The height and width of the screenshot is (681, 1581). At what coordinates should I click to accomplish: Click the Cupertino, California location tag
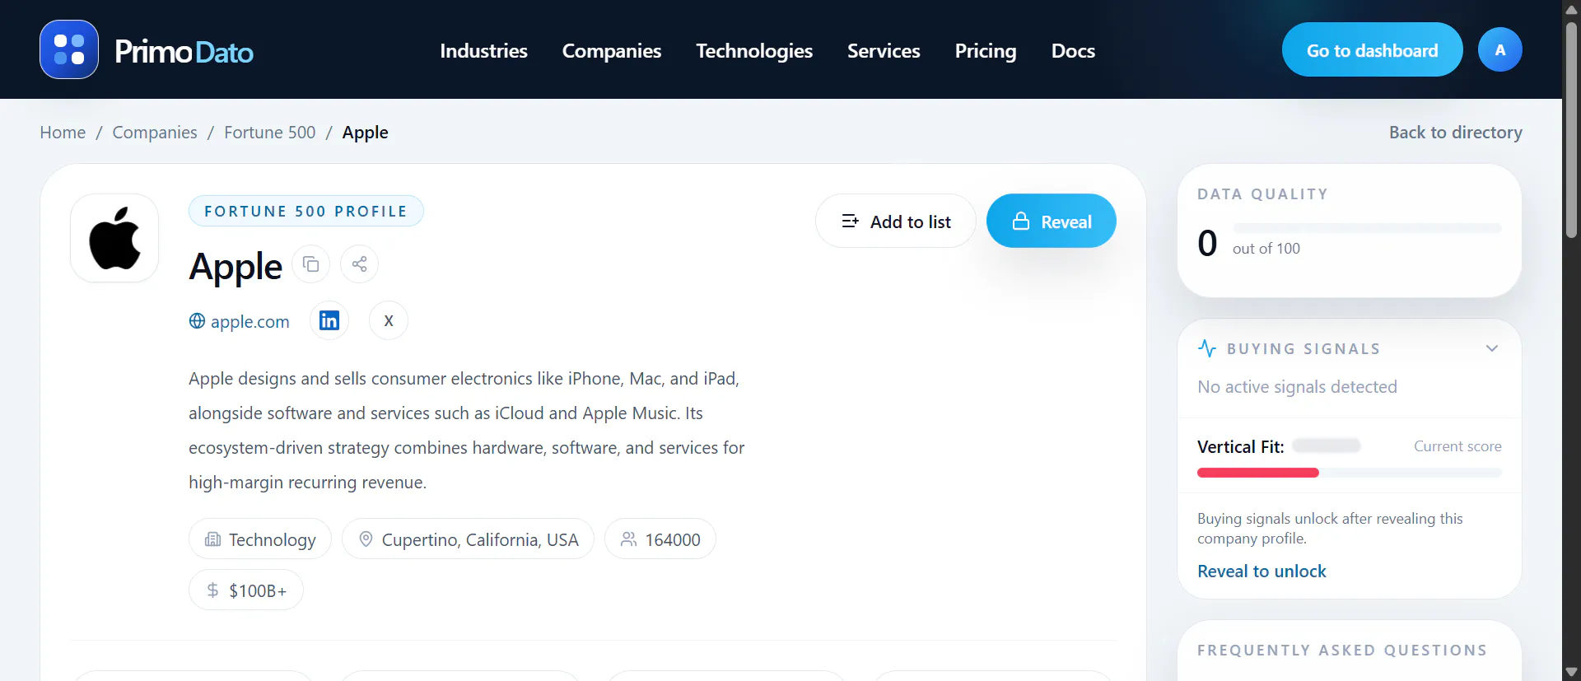tap(468, 539)
